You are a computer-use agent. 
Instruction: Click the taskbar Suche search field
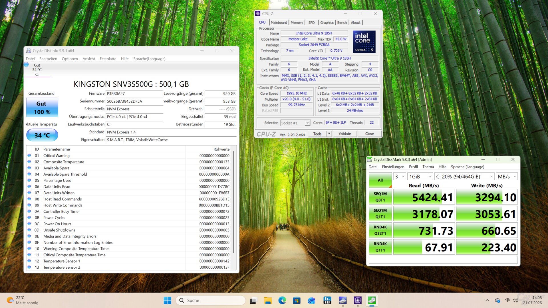211,300
